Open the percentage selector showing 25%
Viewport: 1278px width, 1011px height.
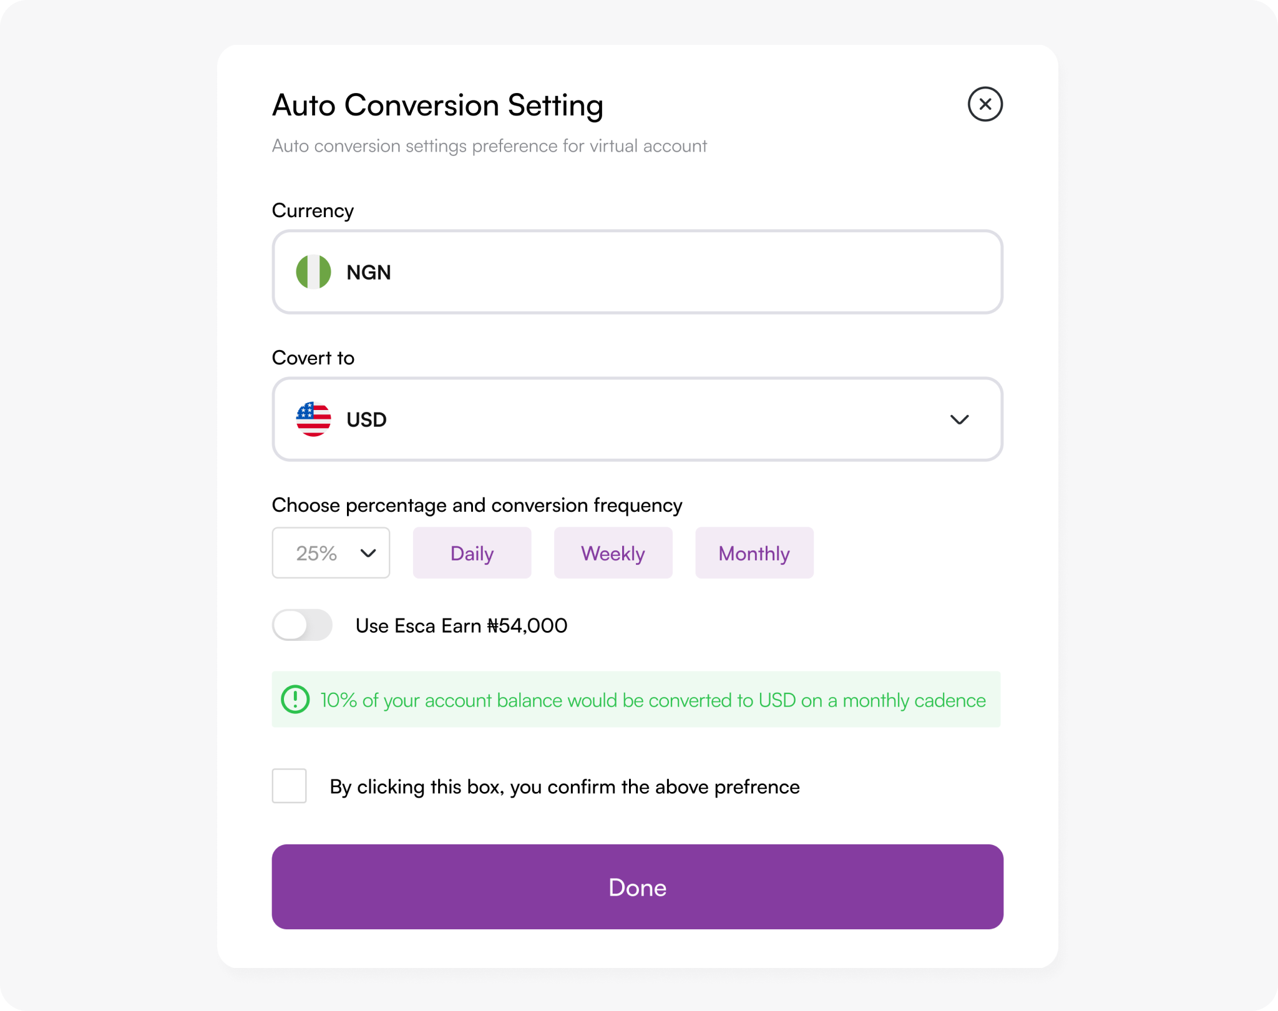[331, 552]
